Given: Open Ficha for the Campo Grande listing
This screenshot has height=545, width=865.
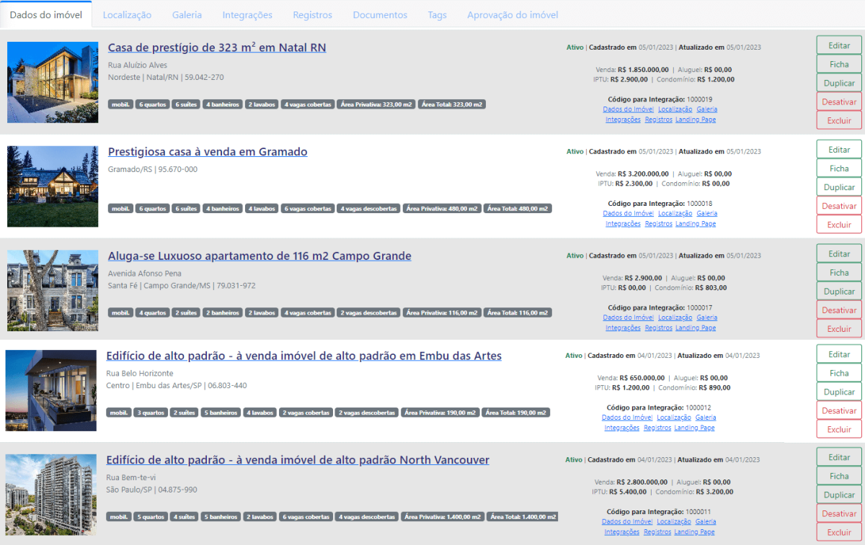Looking at the screenshot, I should 839,273.
